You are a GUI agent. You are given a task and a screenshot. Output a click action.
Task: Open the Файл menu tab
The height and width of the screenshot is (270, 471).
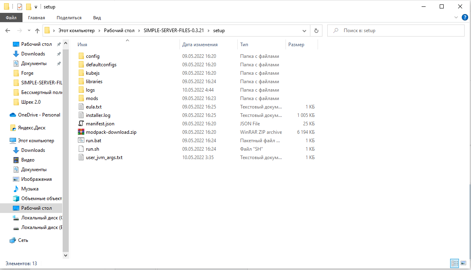coord(11,18)
